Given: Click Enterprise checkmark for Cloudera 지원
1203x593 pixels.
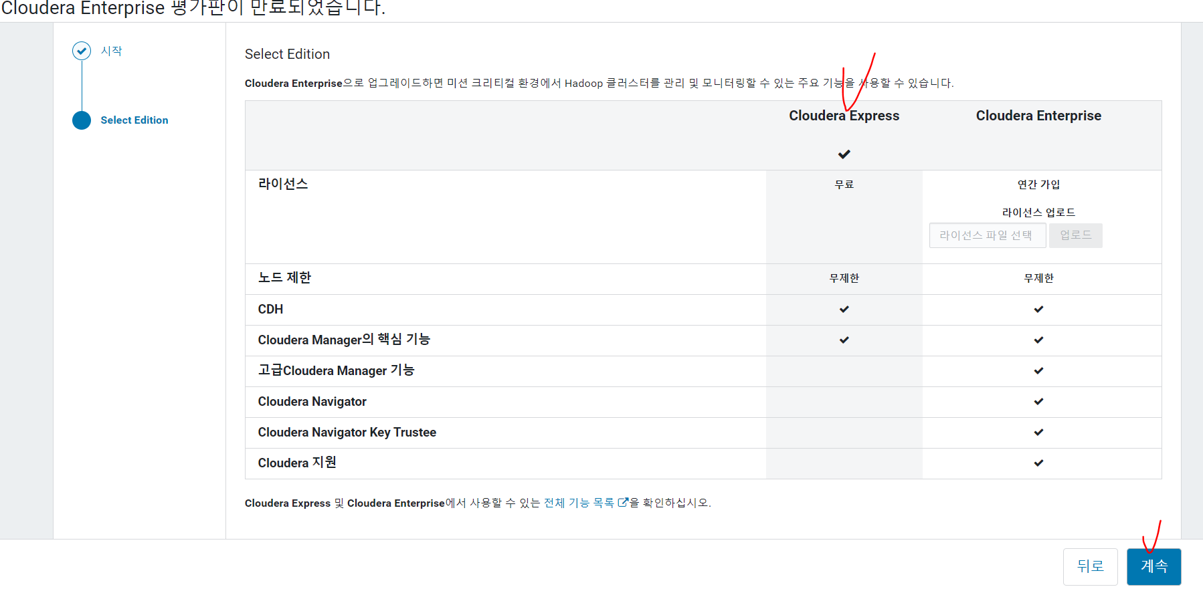Looking at the screenshot, I should click(x=1038, y=463).
